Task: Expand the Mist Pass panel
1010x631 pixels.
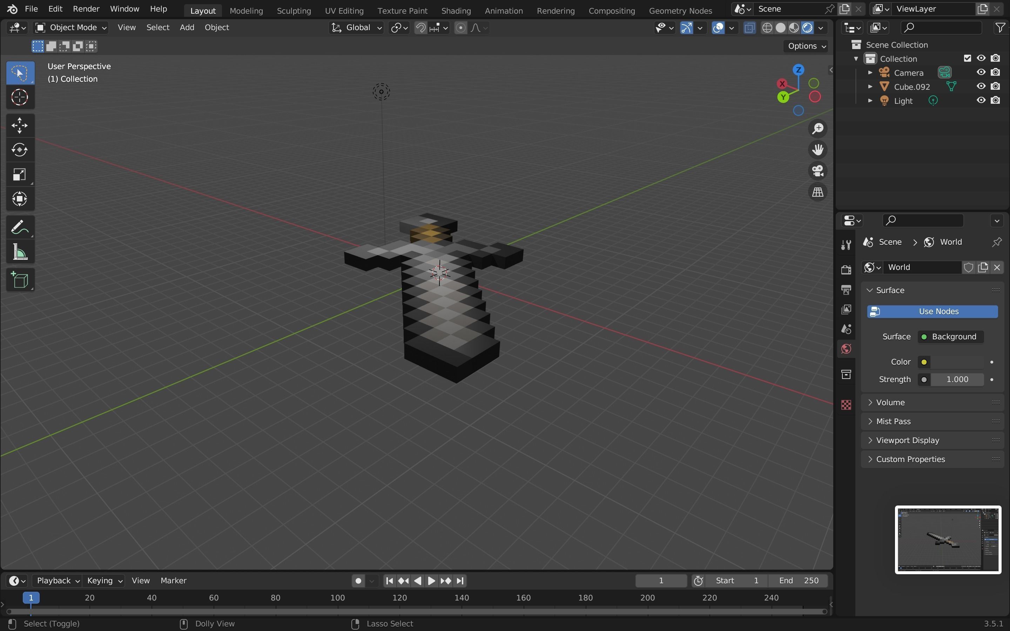Action: tap(932, 421)
